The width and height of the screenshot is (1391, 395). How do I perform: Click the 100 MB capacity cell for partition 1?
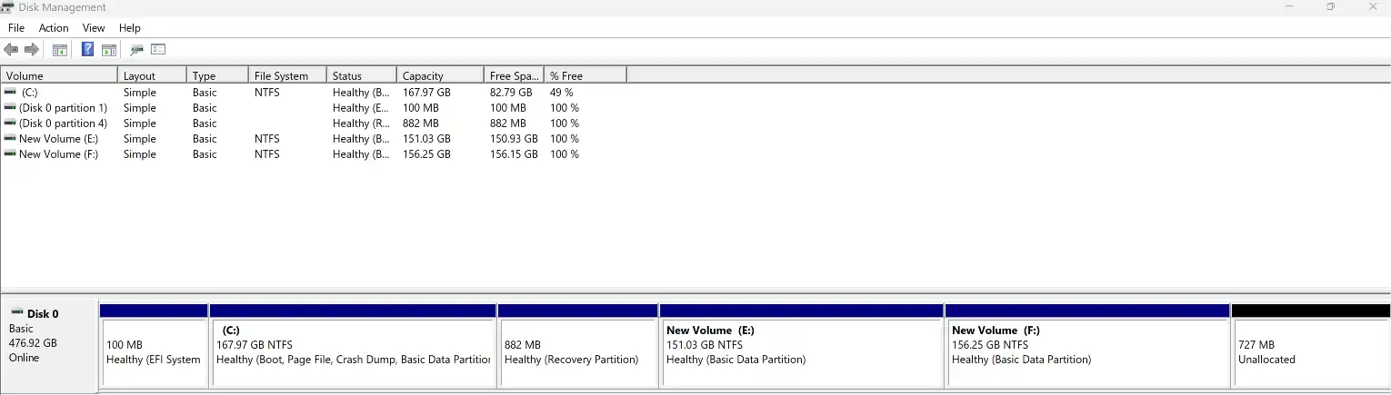click(420, 108)
